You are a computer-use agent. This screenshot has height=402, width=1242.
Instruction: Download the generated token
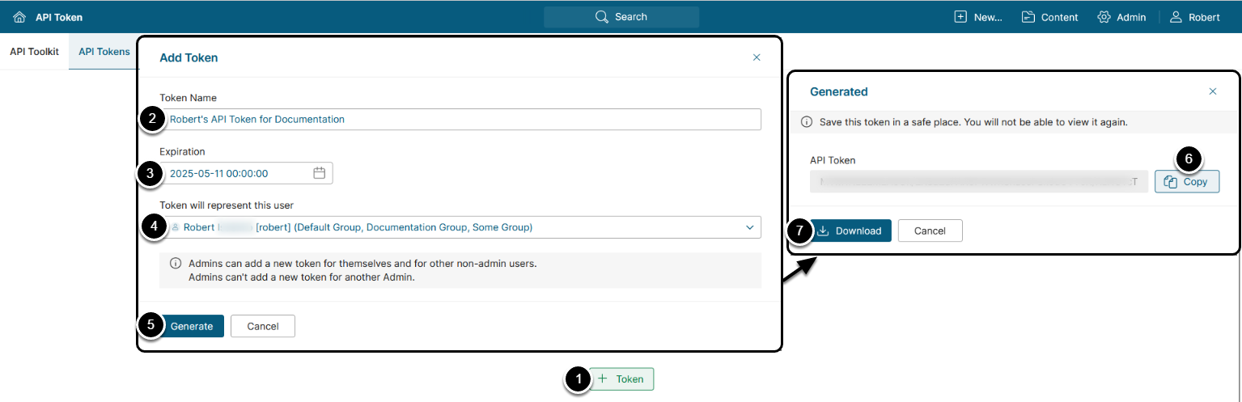pyautogui.click(x=850, y=231)
